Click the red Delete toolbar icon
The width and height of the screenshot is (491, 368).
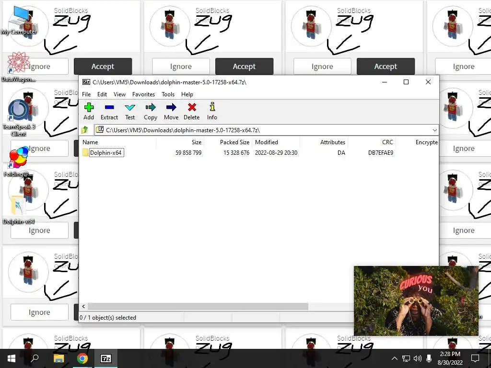tap(192, 111)
